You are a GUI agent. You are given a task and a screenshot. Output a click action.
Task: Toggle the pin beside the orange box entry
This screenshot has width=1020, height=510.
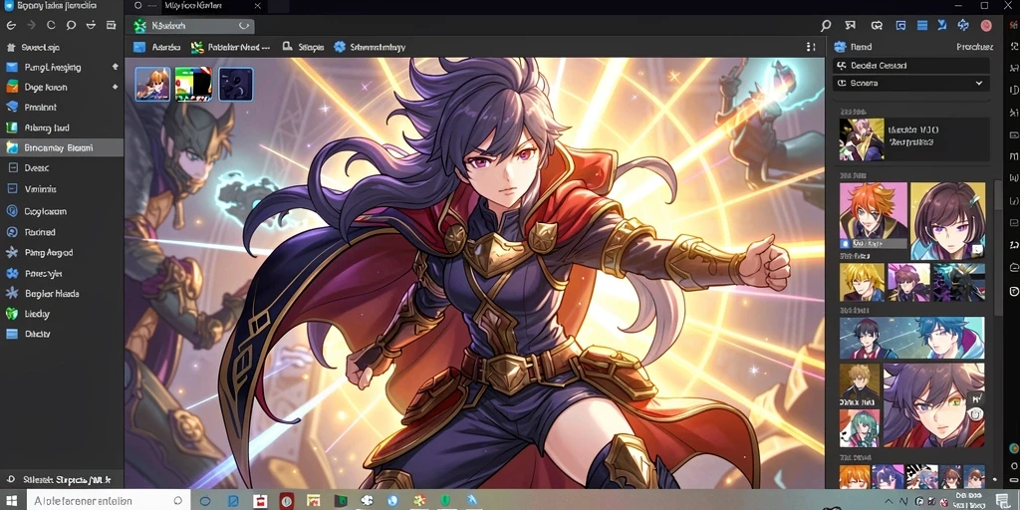[116, 88]
